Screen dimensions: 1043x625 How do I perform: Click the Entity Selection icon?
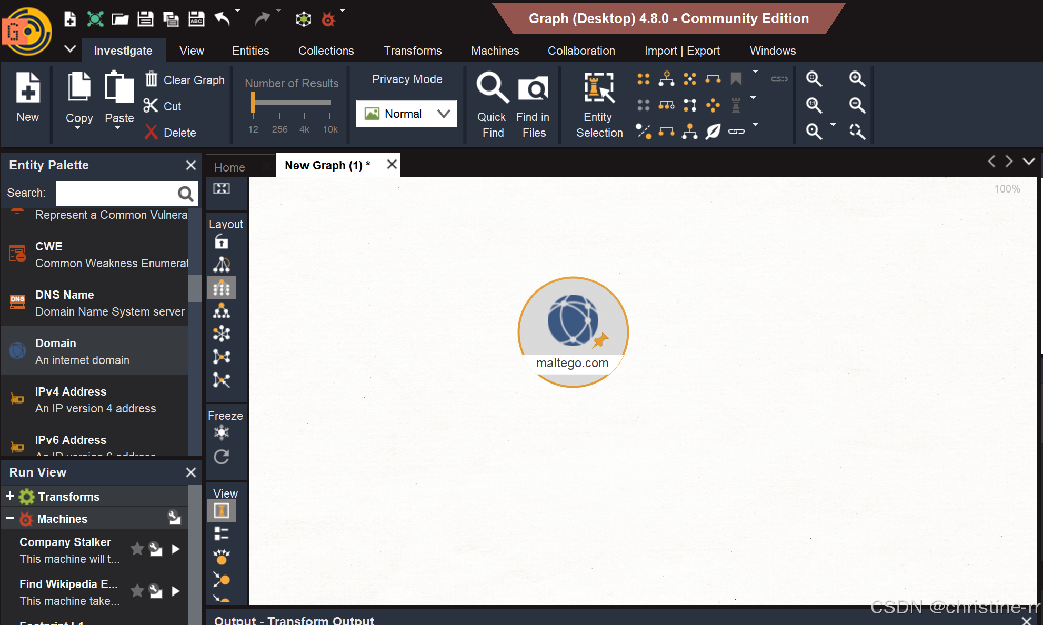point(599,88)
